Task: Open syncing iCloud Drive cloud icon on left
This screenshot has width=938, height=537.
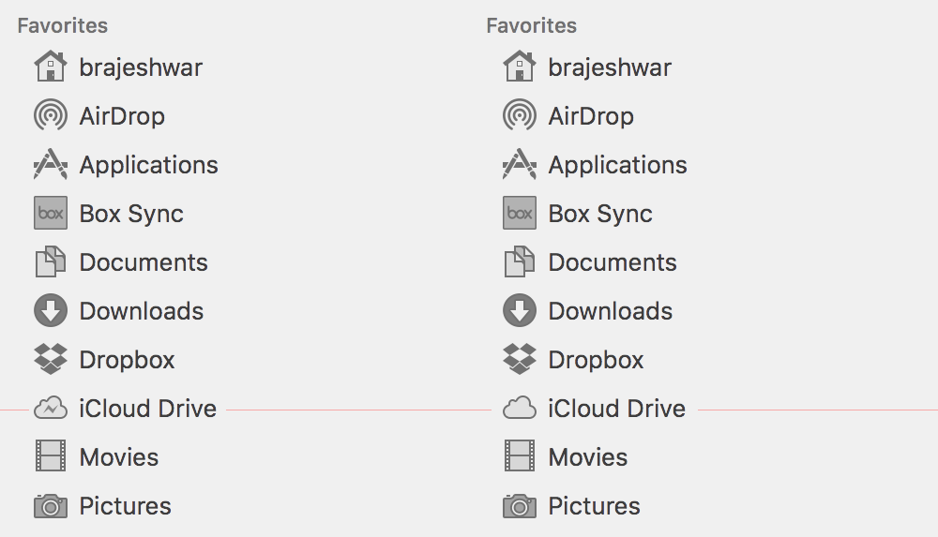Action: [x=51, y=409]
